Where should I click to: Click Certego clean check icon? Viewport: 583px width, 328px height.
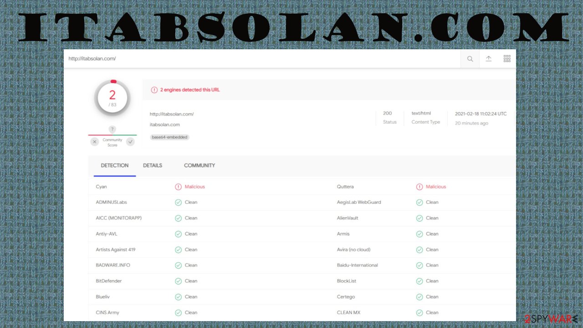pyautogui.click(x=419, y=297)
